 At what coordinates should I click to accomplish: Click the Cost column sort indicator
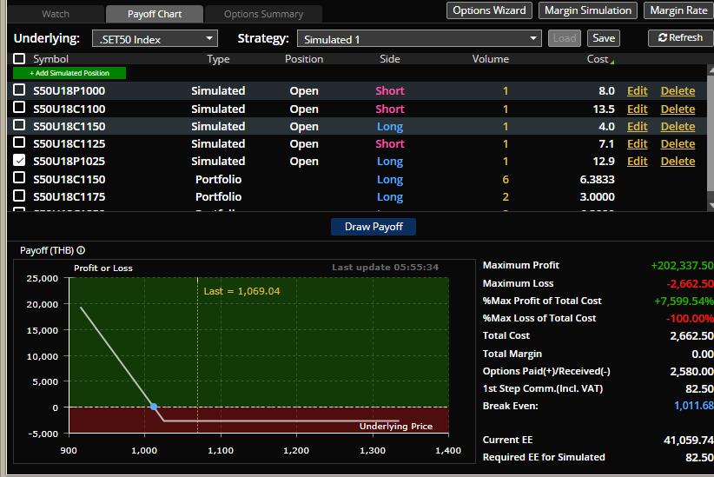point(612,60)
